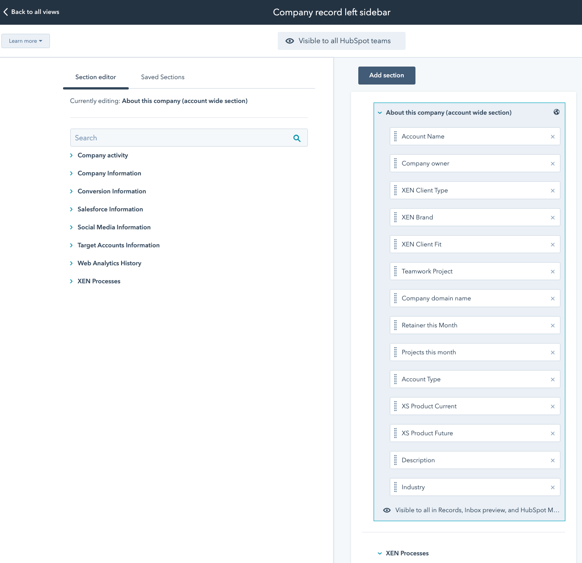The width and height of the screenshot is (582, 563).
Task: Click the back arrow to all views
Action: (x=6, y=12)
